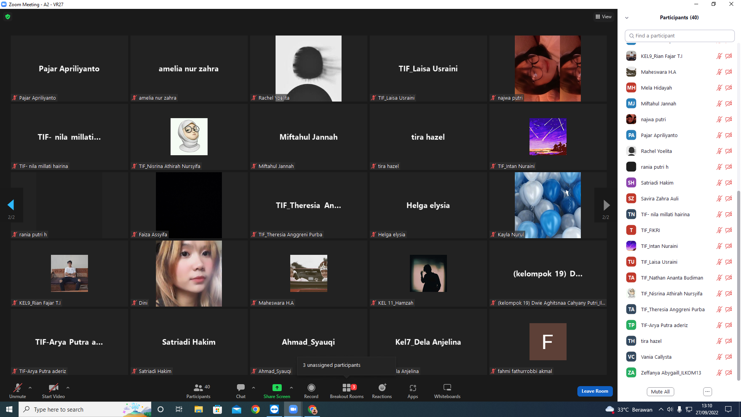Image resolution: width=741 pixels, height=417 pixels.
Task: Click the Windows search box
Action: 85,409
